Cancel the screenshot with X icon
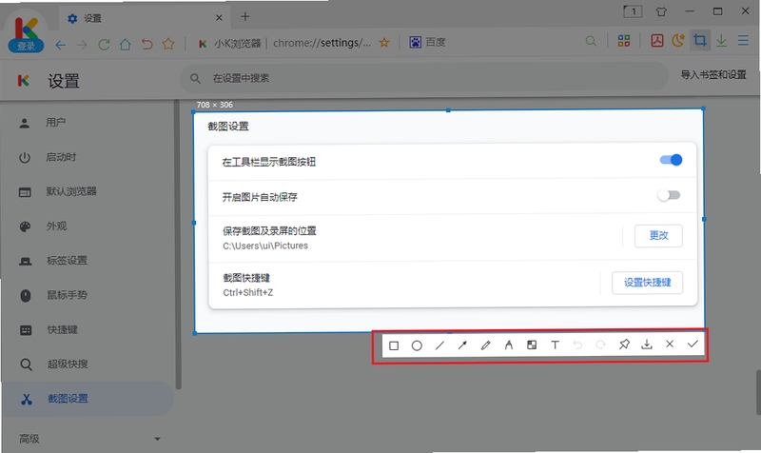The image size is (761, 453). [x=670, y=344]
